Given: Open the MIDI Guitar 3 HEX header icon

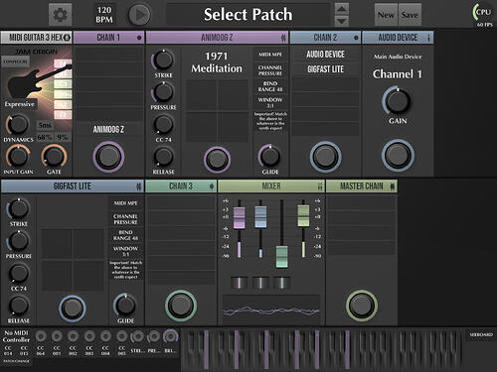Looking at the screenshot, I should coord(67,38).
